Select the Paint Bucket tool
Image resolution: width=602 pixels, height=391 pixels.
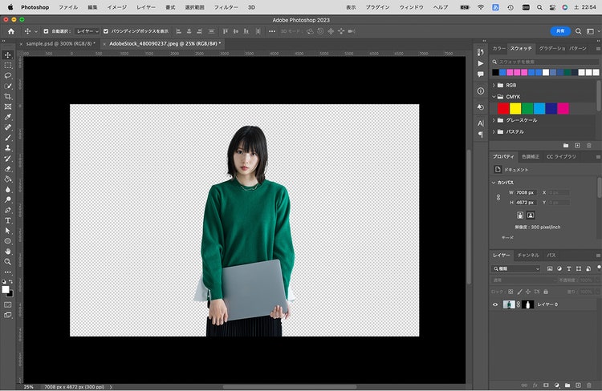click(8, 179)
